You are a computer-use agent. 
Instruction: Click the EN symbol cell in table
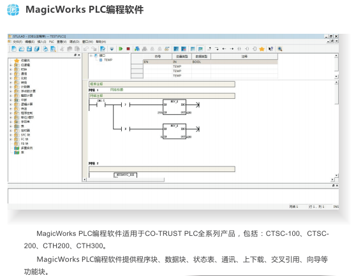pos(158,62)
